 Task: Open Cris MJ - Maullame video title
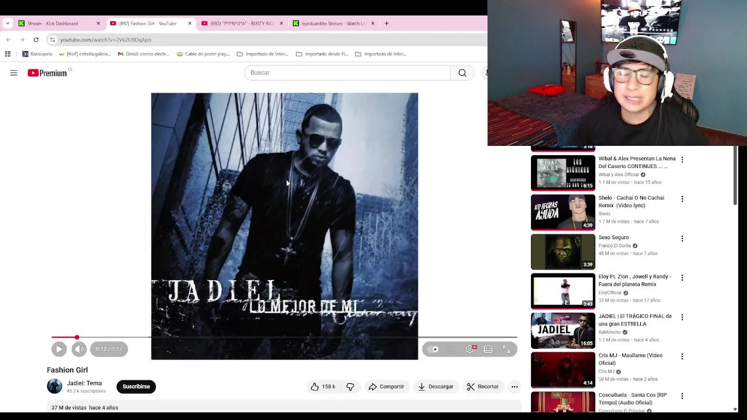point(630,359)
